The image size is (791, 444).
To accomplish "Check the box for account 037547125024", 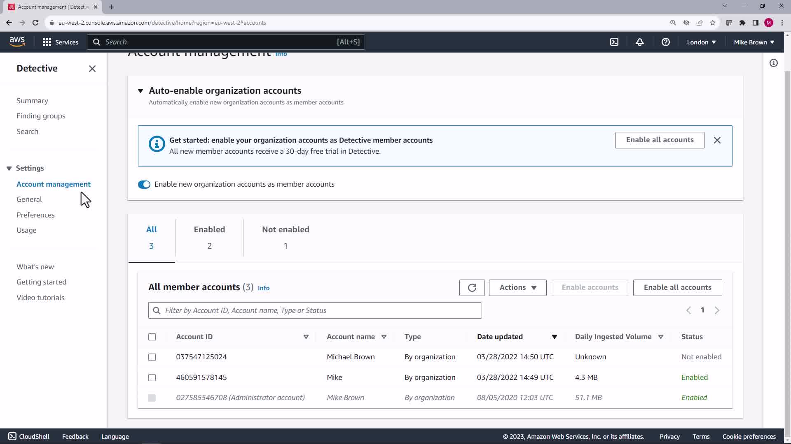I will pos(152,357).
